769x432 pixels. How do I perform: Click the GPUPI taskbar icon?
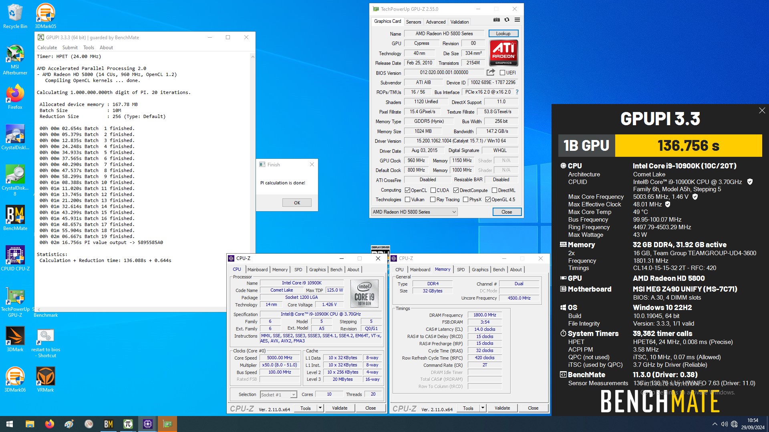point(128,424)
